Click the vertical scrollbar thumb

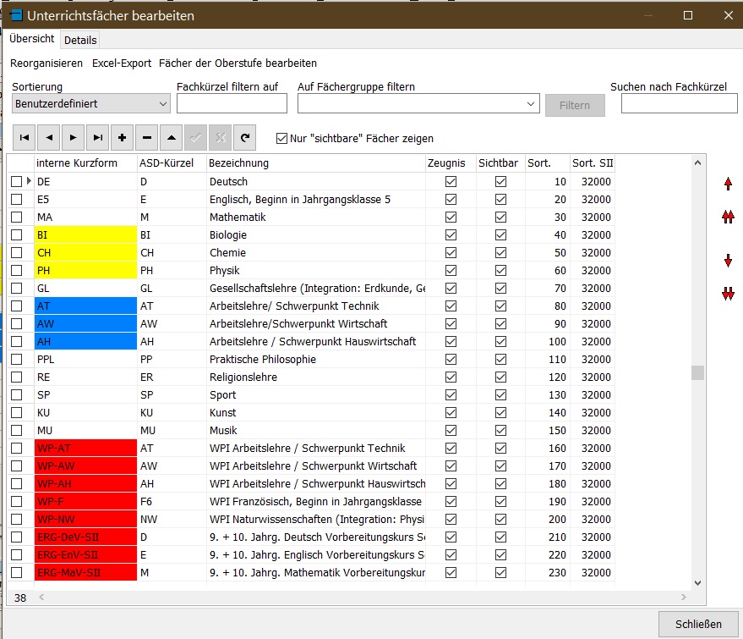pos(697,373)
